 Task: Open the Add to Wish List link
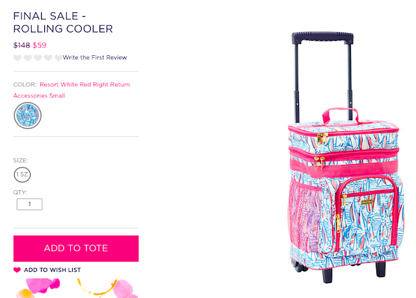click(x=52, y=270)
